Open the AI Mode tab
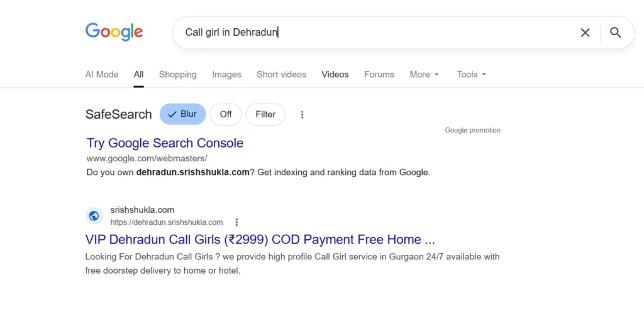 (x=102, y=74)
